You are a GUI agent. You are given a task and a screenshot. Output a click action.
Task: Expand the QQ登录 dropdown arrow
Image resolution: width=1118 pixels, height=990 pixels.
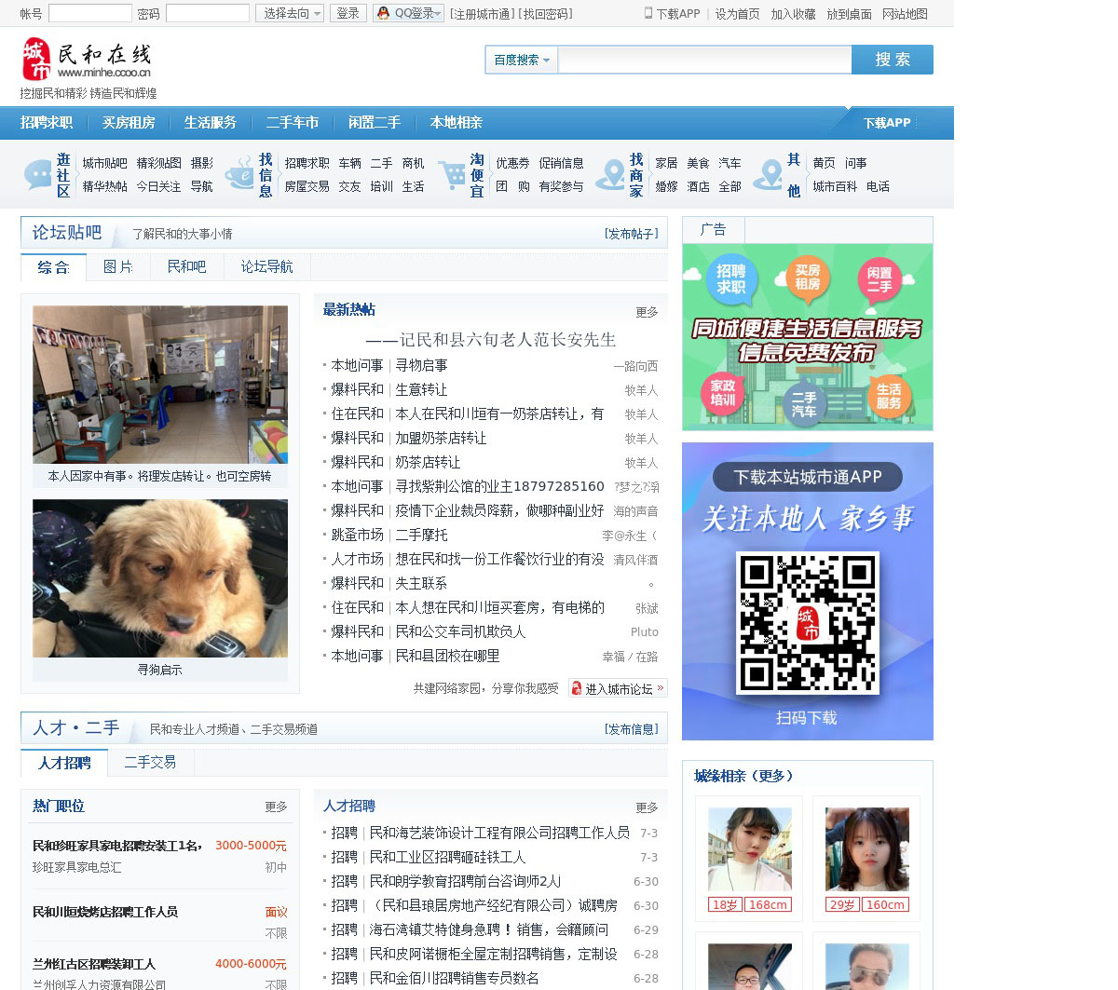tap(438, 13)
